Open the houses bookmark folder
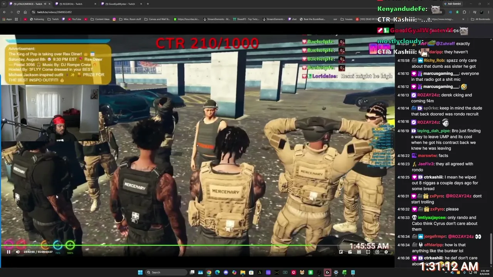This screenshot has width=493, height=277. click(346, 19)
